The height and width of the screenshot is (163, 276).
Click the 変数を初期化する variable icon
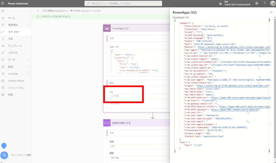[x=107, y=123]
